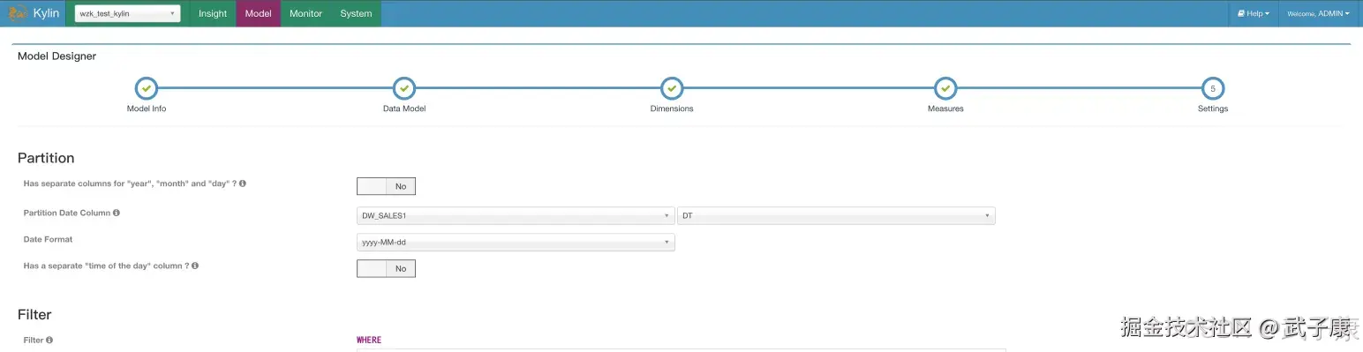Switch to the Insight tab

tap(213, 13)
